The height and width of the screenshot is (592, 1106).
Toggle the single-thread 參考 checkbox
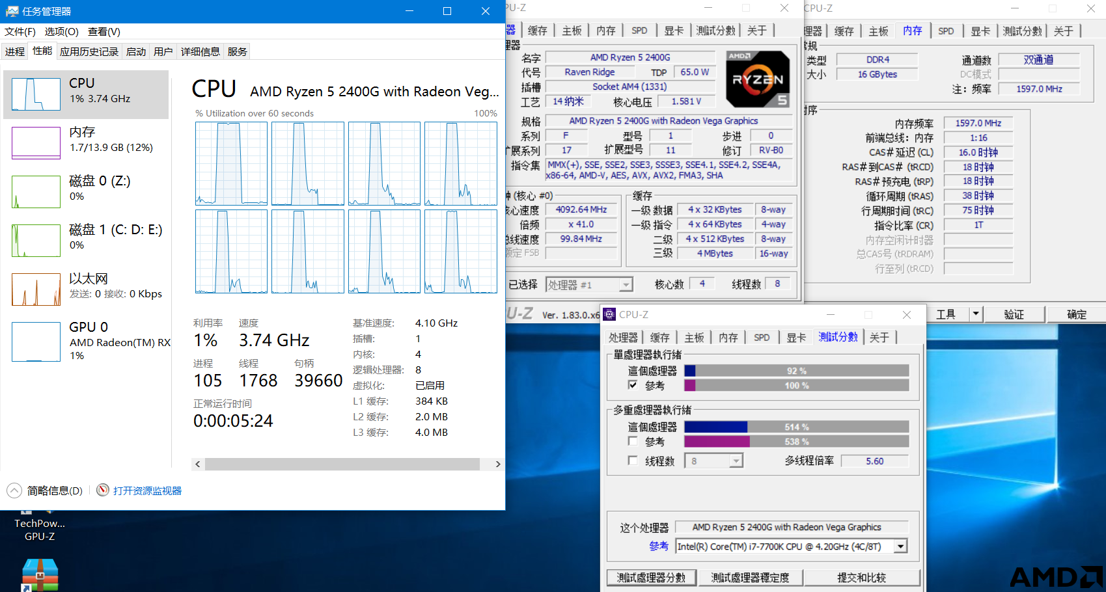(x=633, y=385)
